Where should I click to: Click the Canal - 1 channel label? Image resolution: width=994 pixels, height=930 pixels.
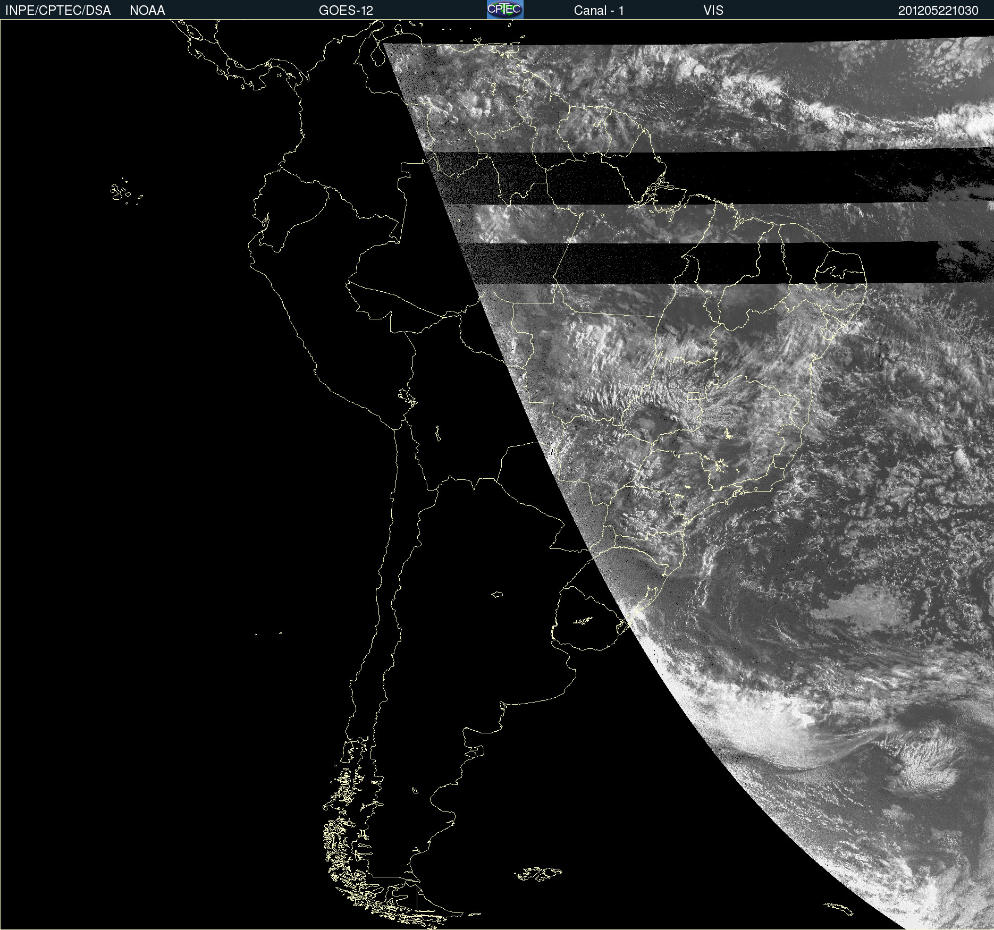(x=599, y=11)
